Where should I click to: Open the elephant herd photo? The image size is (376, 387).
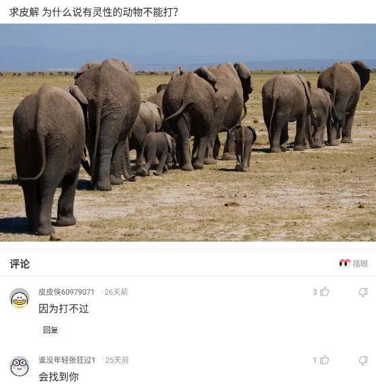click(x=188, y=133)
